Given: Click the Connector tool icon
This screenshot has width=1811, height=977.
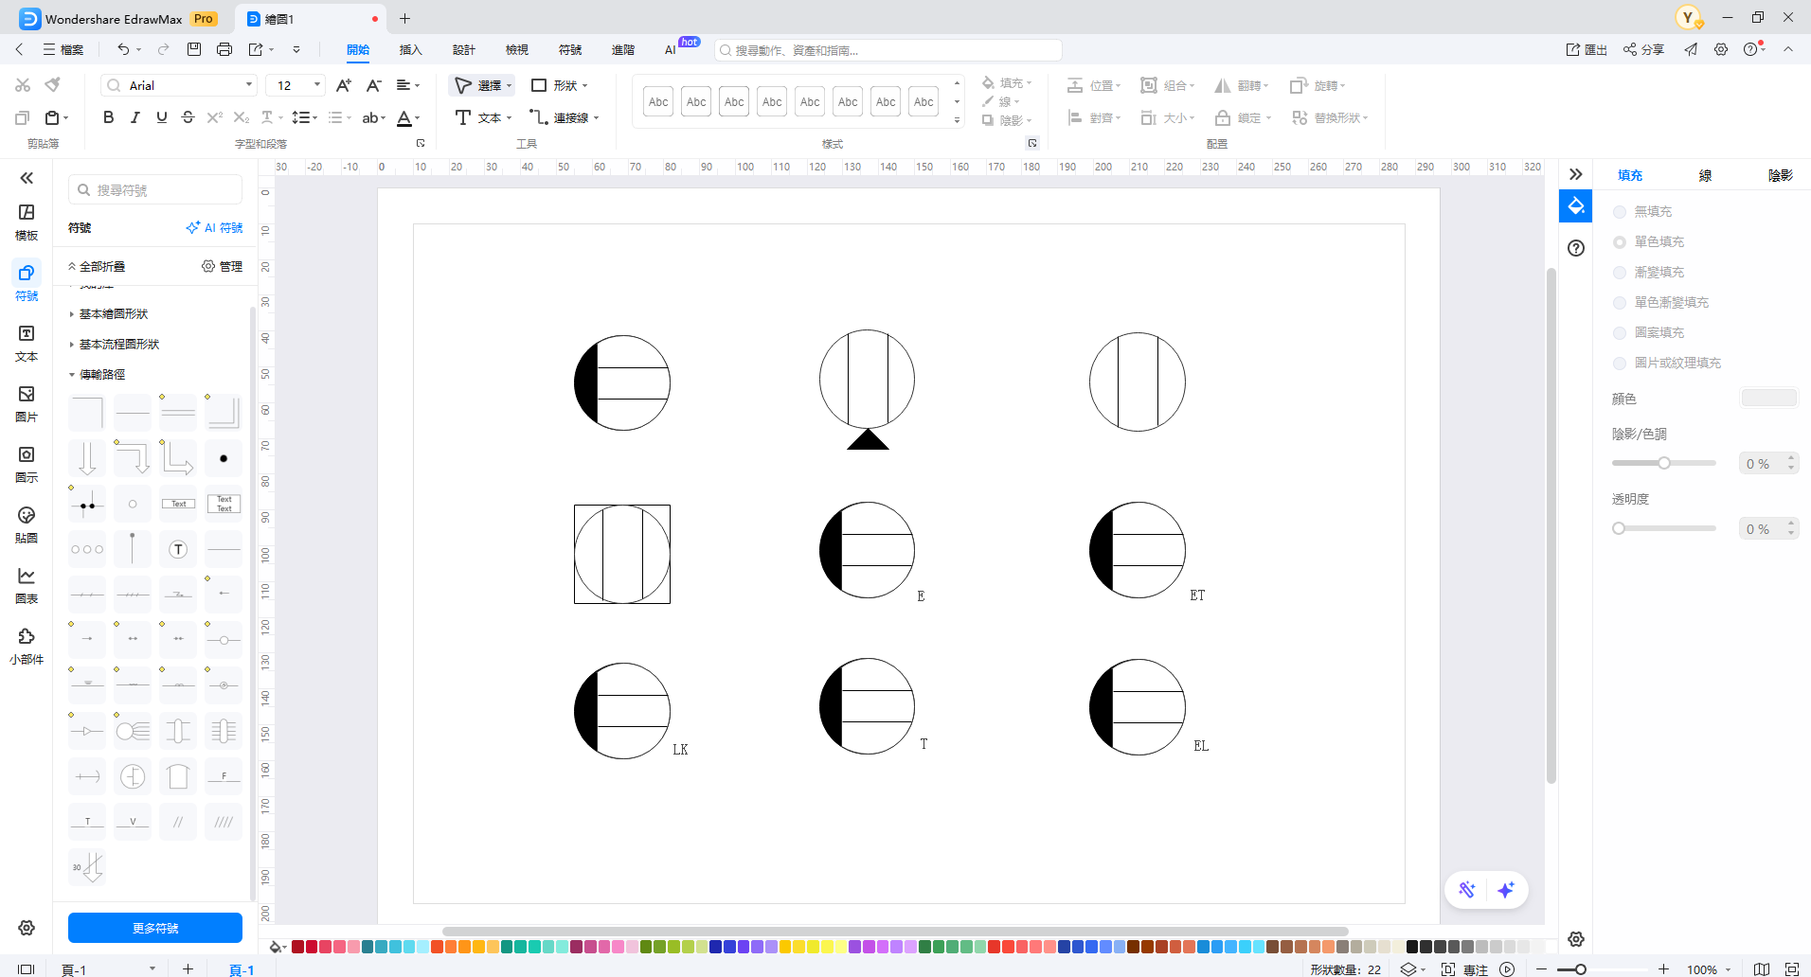Looking at the screenshot, I should click(x=564, y=117).
